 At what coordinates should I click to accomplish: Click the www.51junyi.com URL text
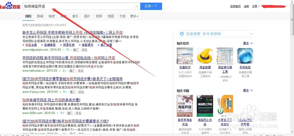(34, 92)
